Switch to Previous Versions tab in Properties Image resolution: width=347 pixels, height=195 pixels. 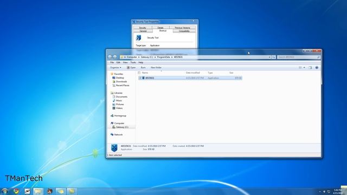(182, 28)
